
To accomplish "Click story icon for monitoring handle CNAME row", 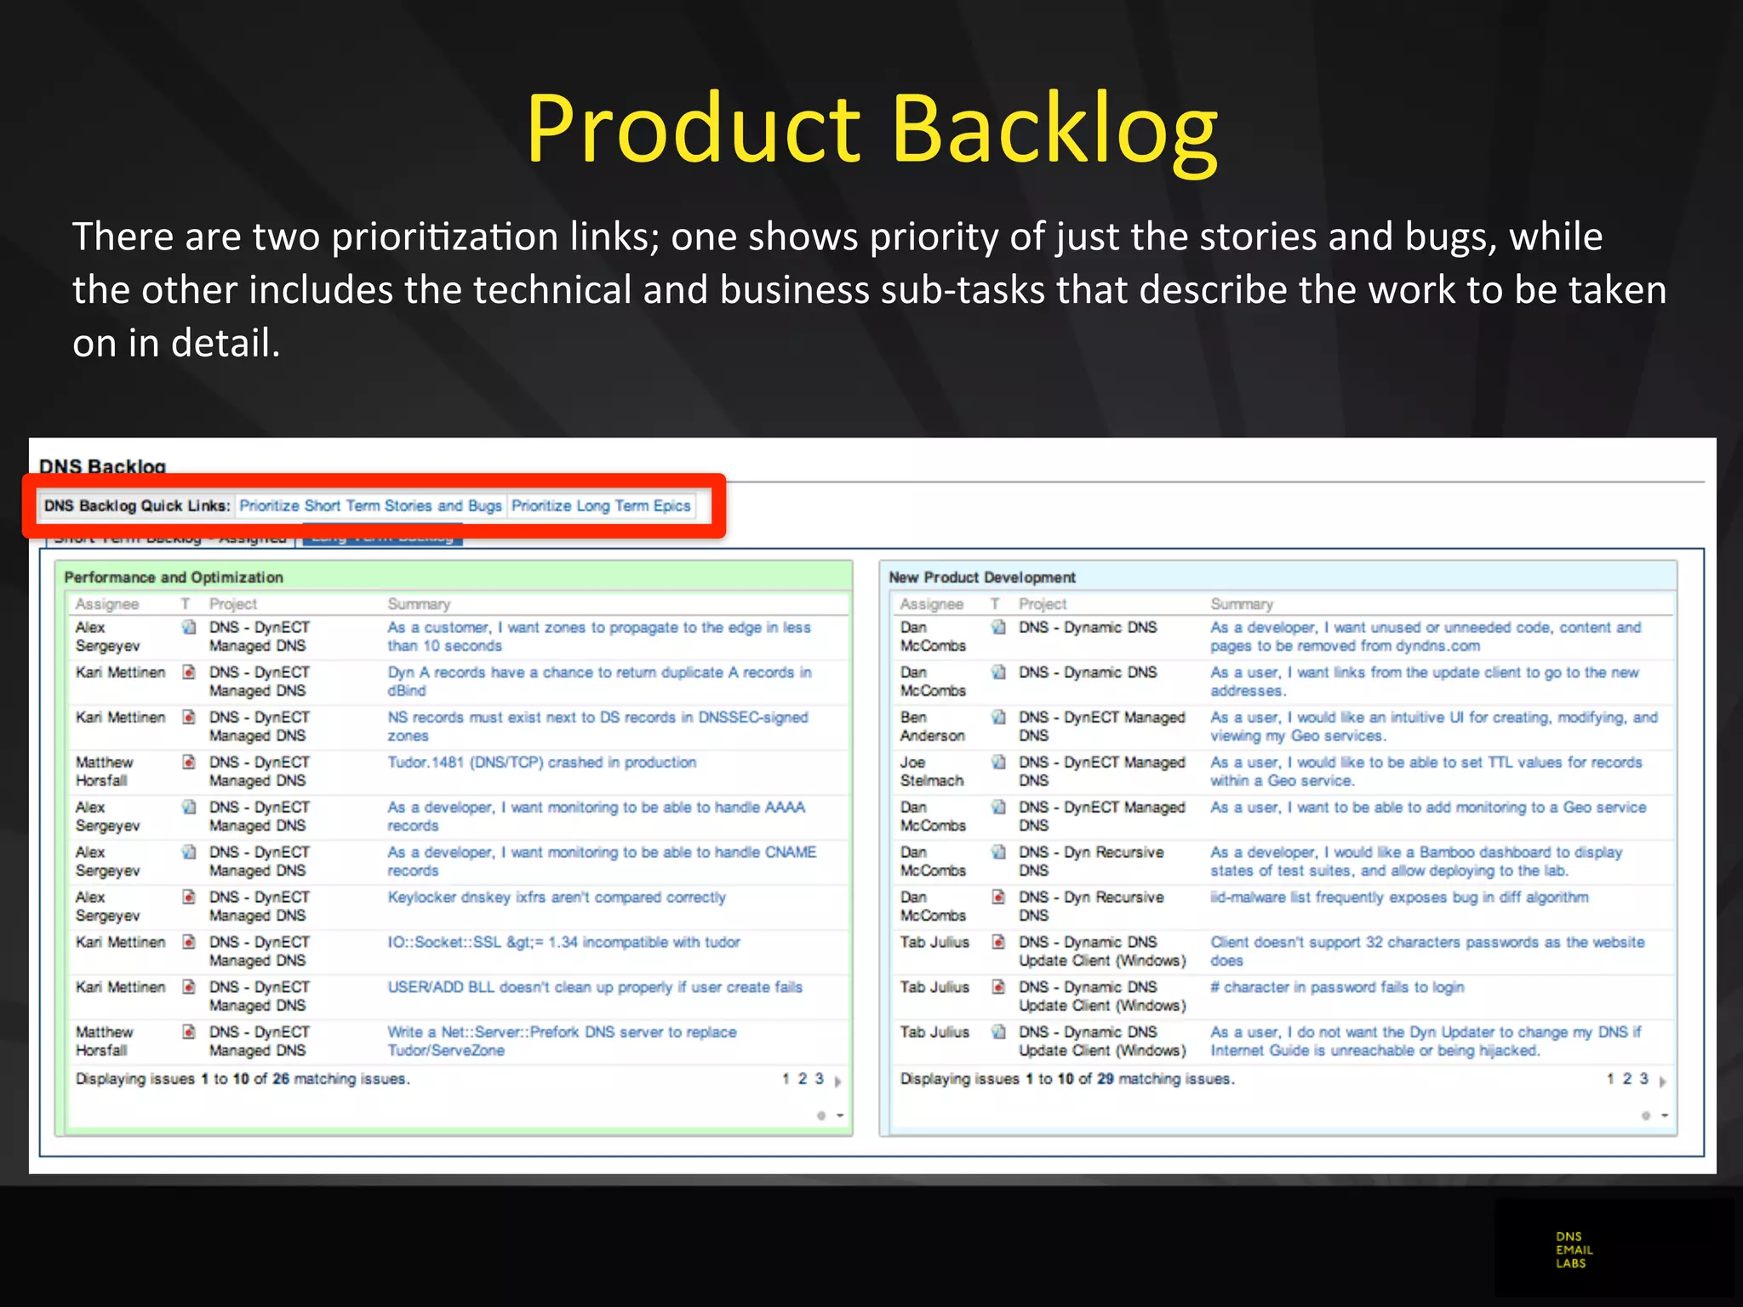I will point(189,852).
